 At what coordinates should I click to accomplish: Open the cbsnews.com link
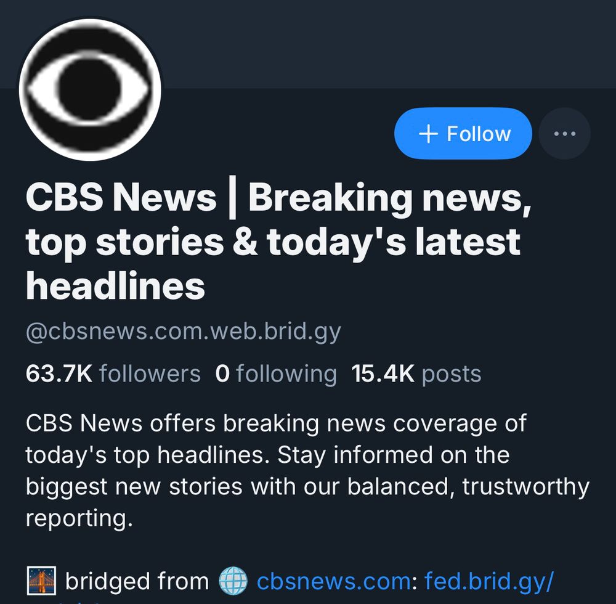click(x=333, y=581)
